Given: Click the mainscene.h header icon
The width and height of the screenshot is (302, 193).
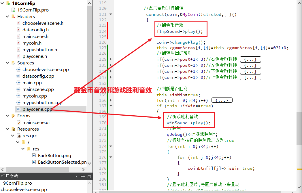Looking at the screenshot, I should click(x=18, y=37).
